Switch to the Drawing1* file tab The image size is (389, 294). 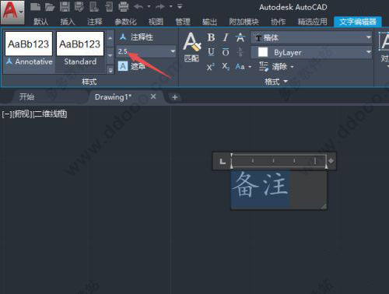coord(113,97)
